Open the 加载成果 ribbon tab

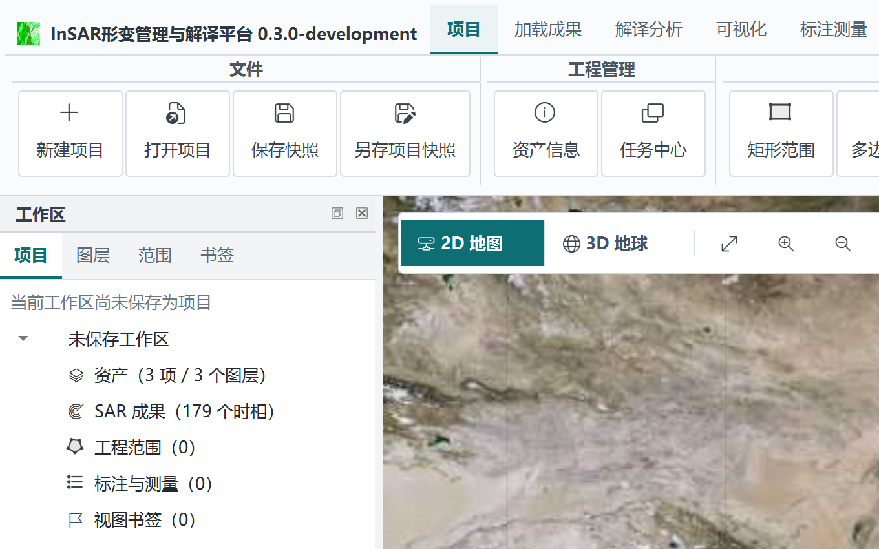(548, 30)
